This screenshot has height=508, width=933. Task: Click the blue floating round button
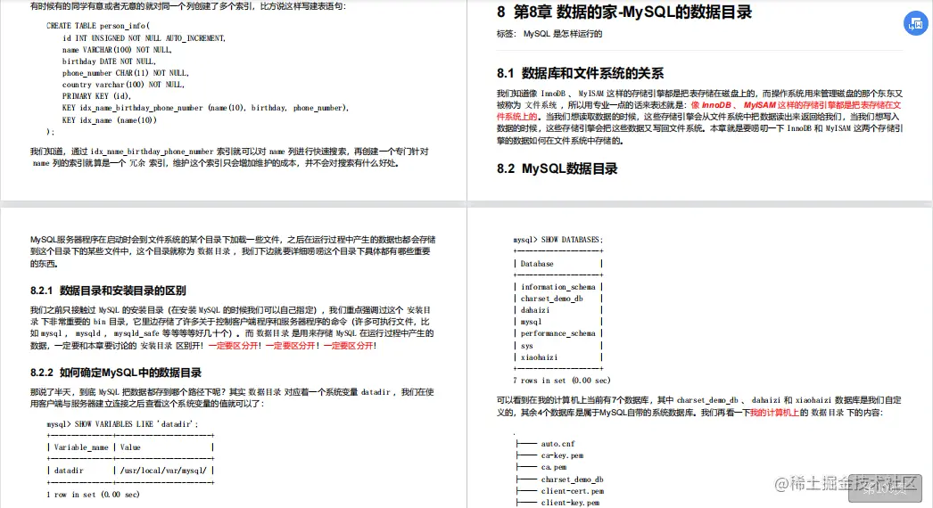pos(916,24)
